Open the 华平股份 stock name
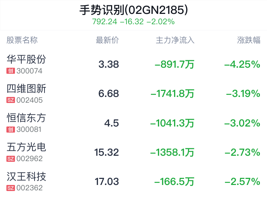The height and width of the screenshot is (201, 267). coord(27,59)
